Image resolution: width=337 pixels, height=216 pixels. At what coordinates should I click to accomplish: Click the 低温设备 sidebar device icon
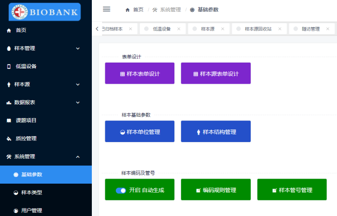click(9, 66)
